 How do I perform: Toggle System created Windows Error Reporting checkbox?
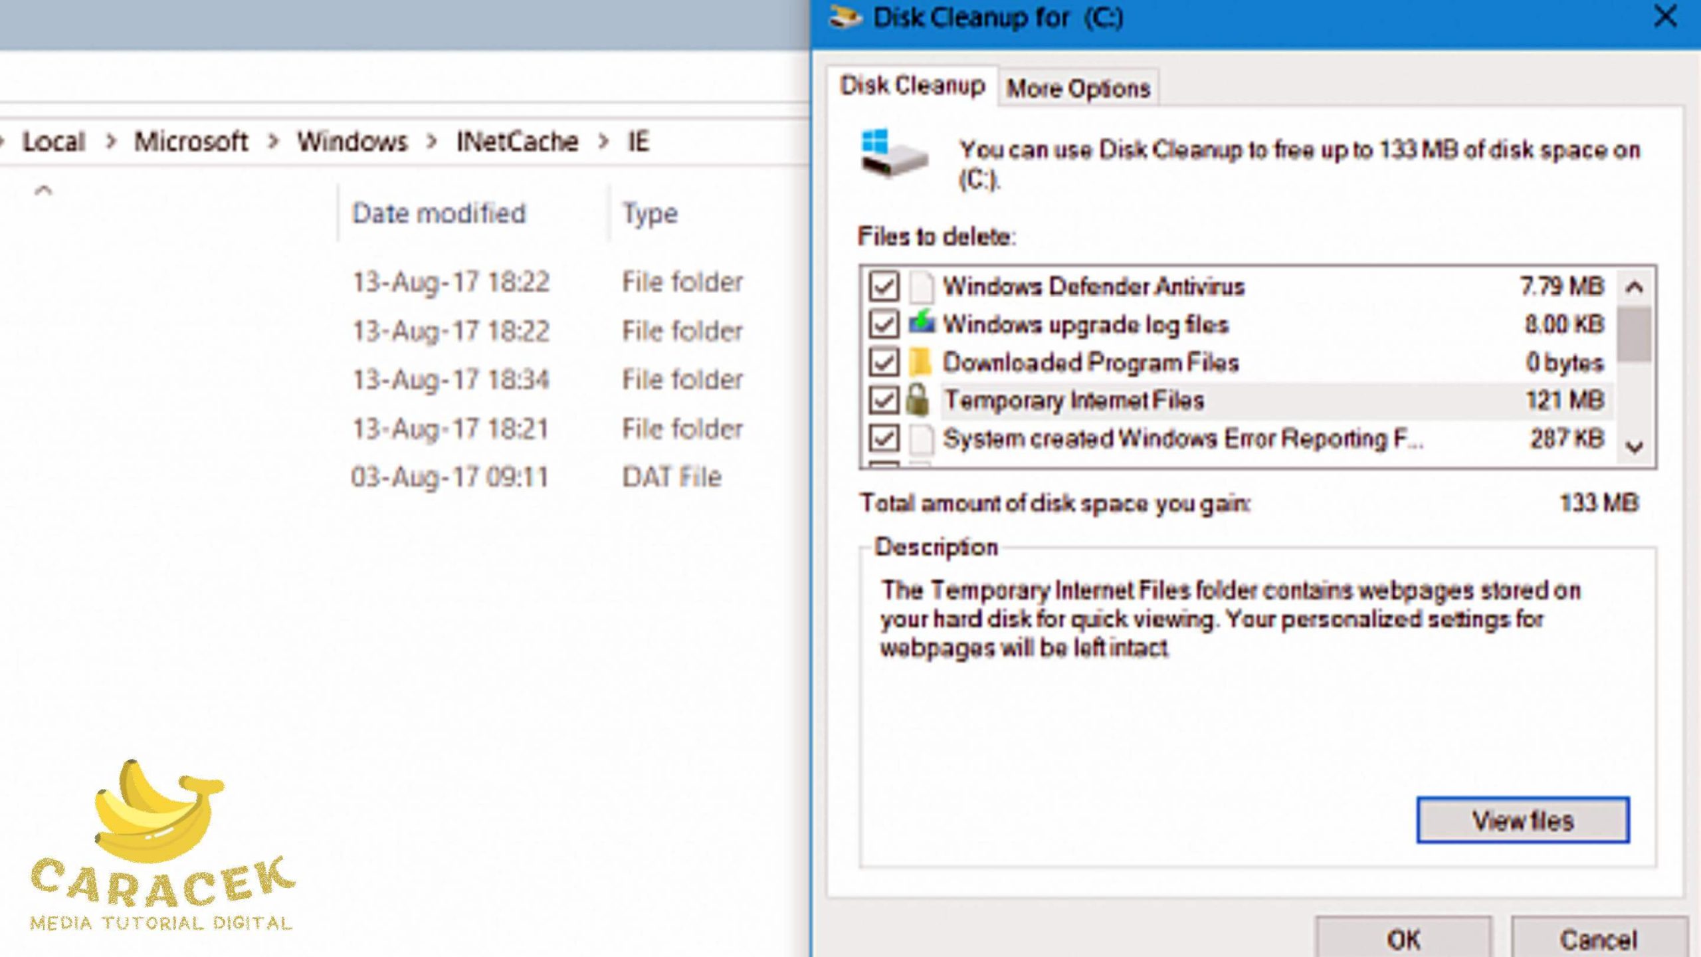coord(884,439)
